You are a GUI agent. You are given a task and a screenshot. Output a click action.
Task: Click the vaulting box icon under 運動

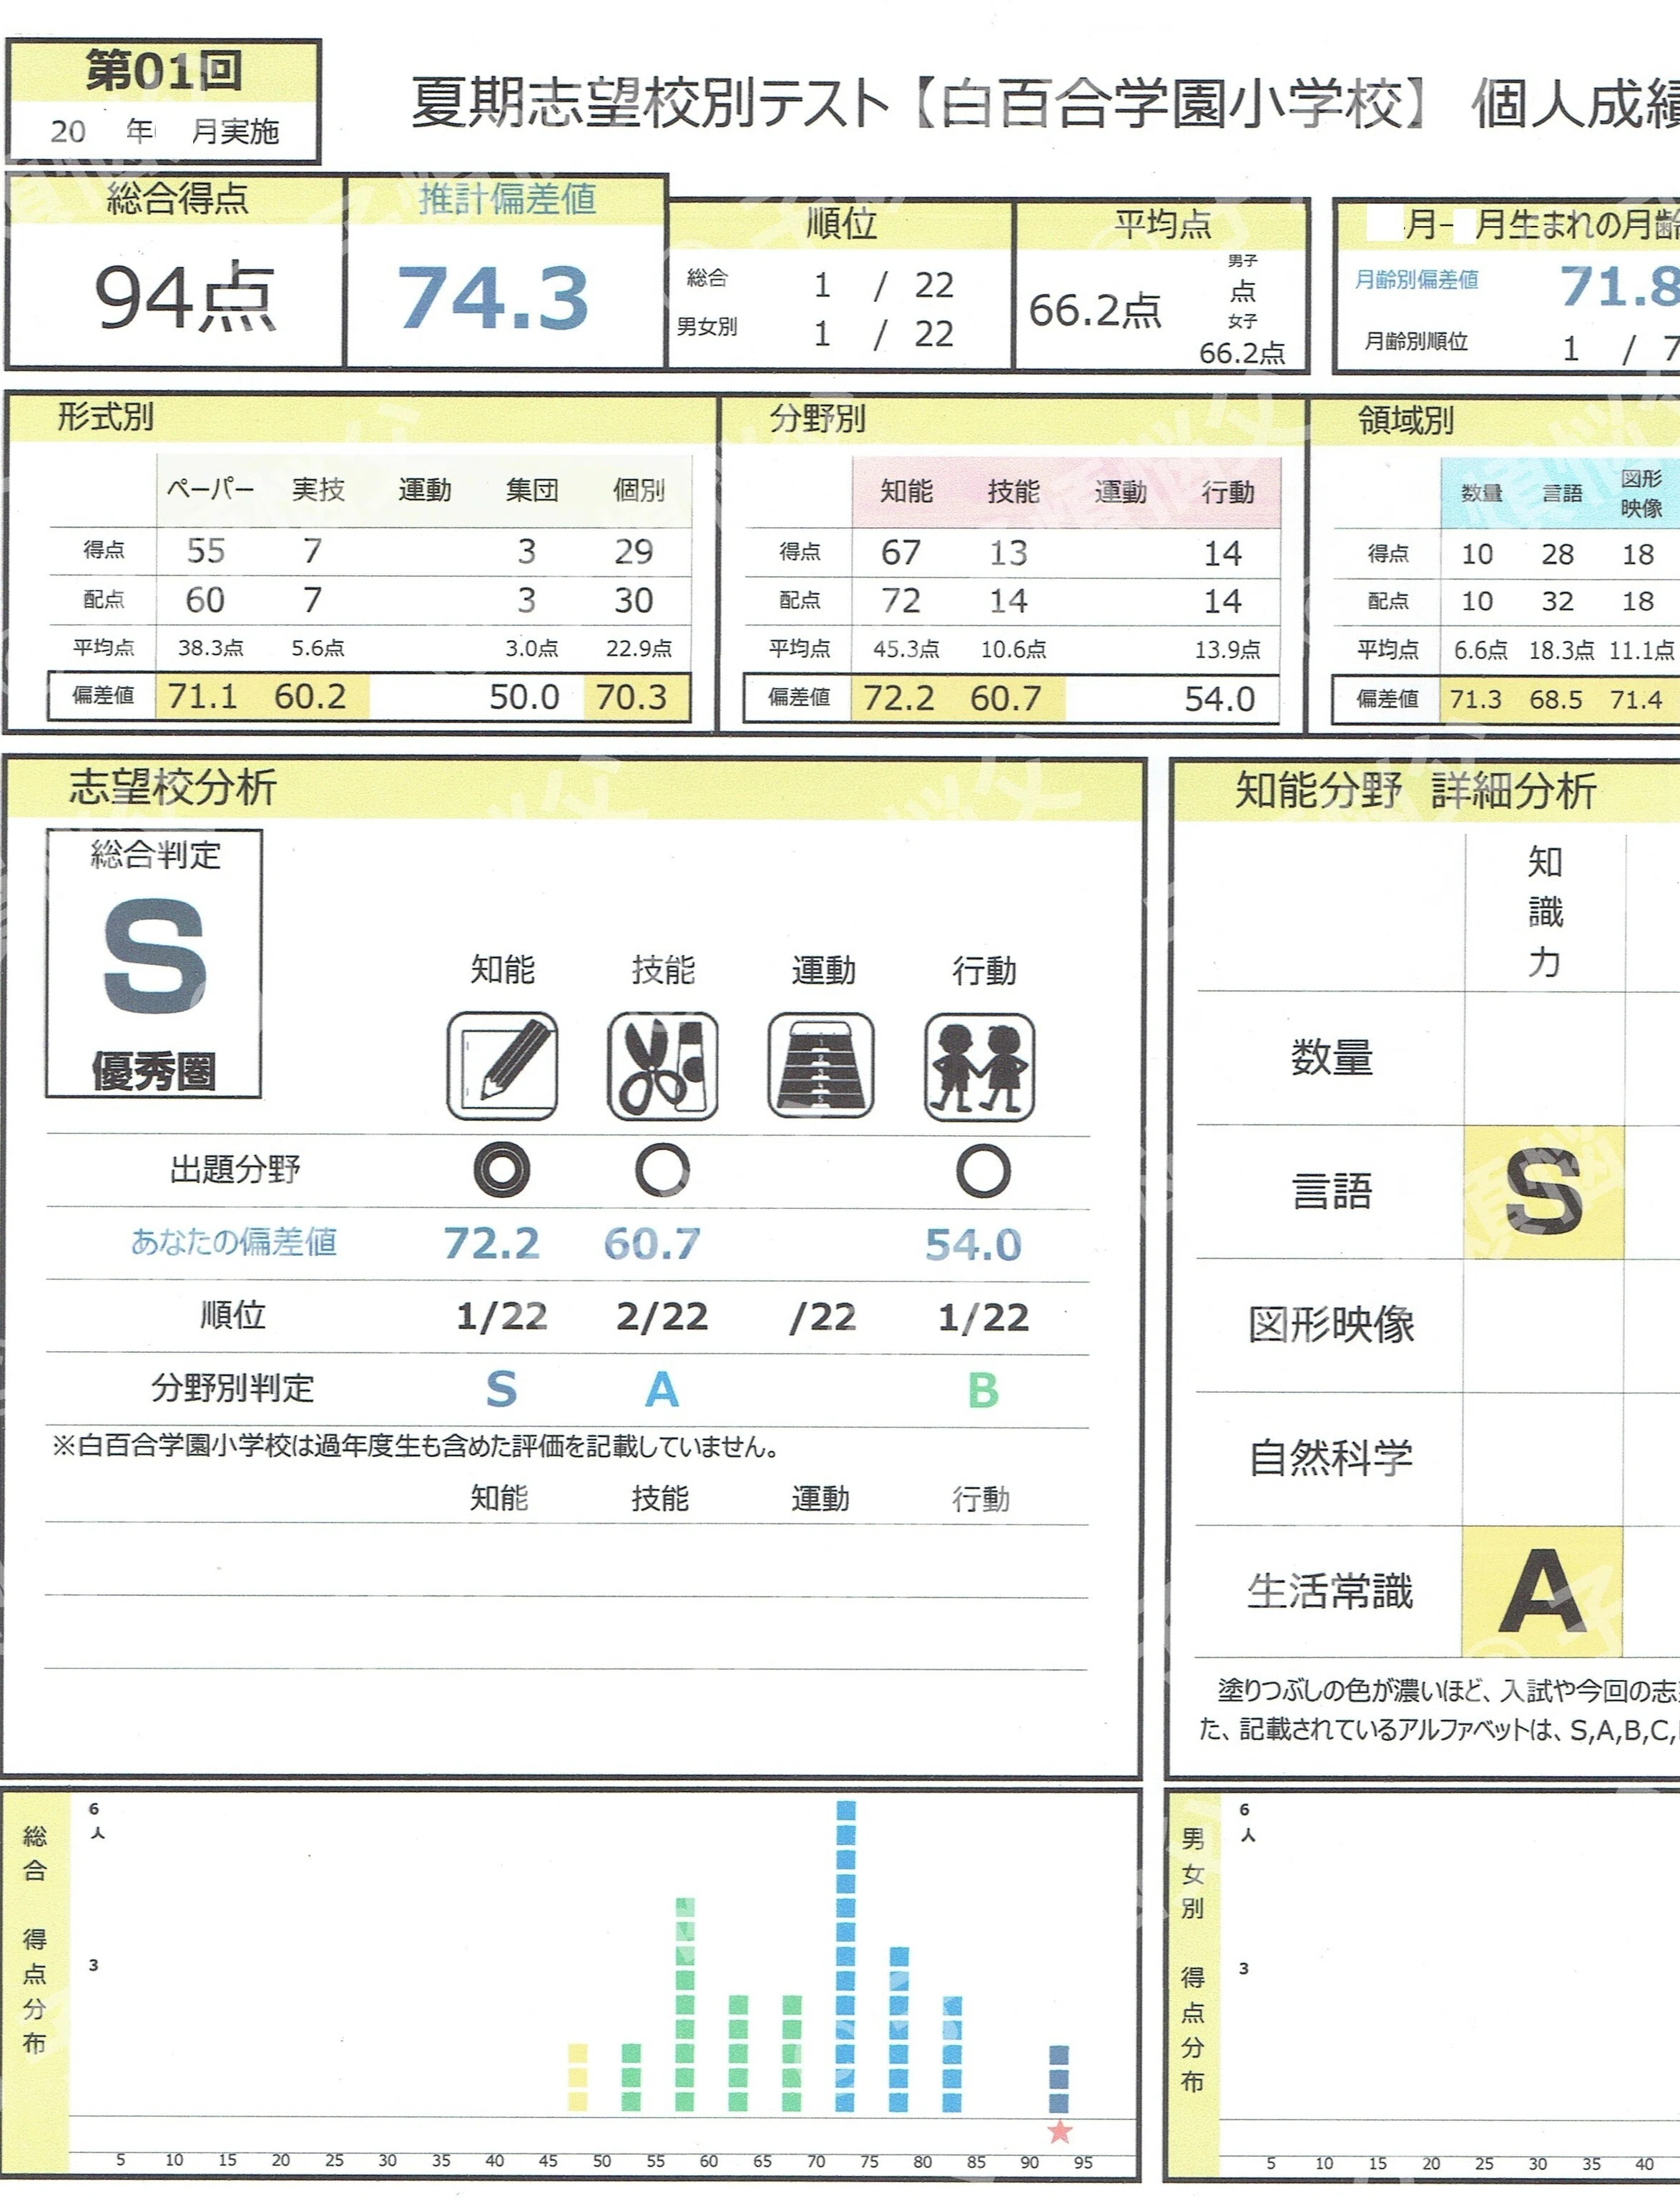[821, 1065]
